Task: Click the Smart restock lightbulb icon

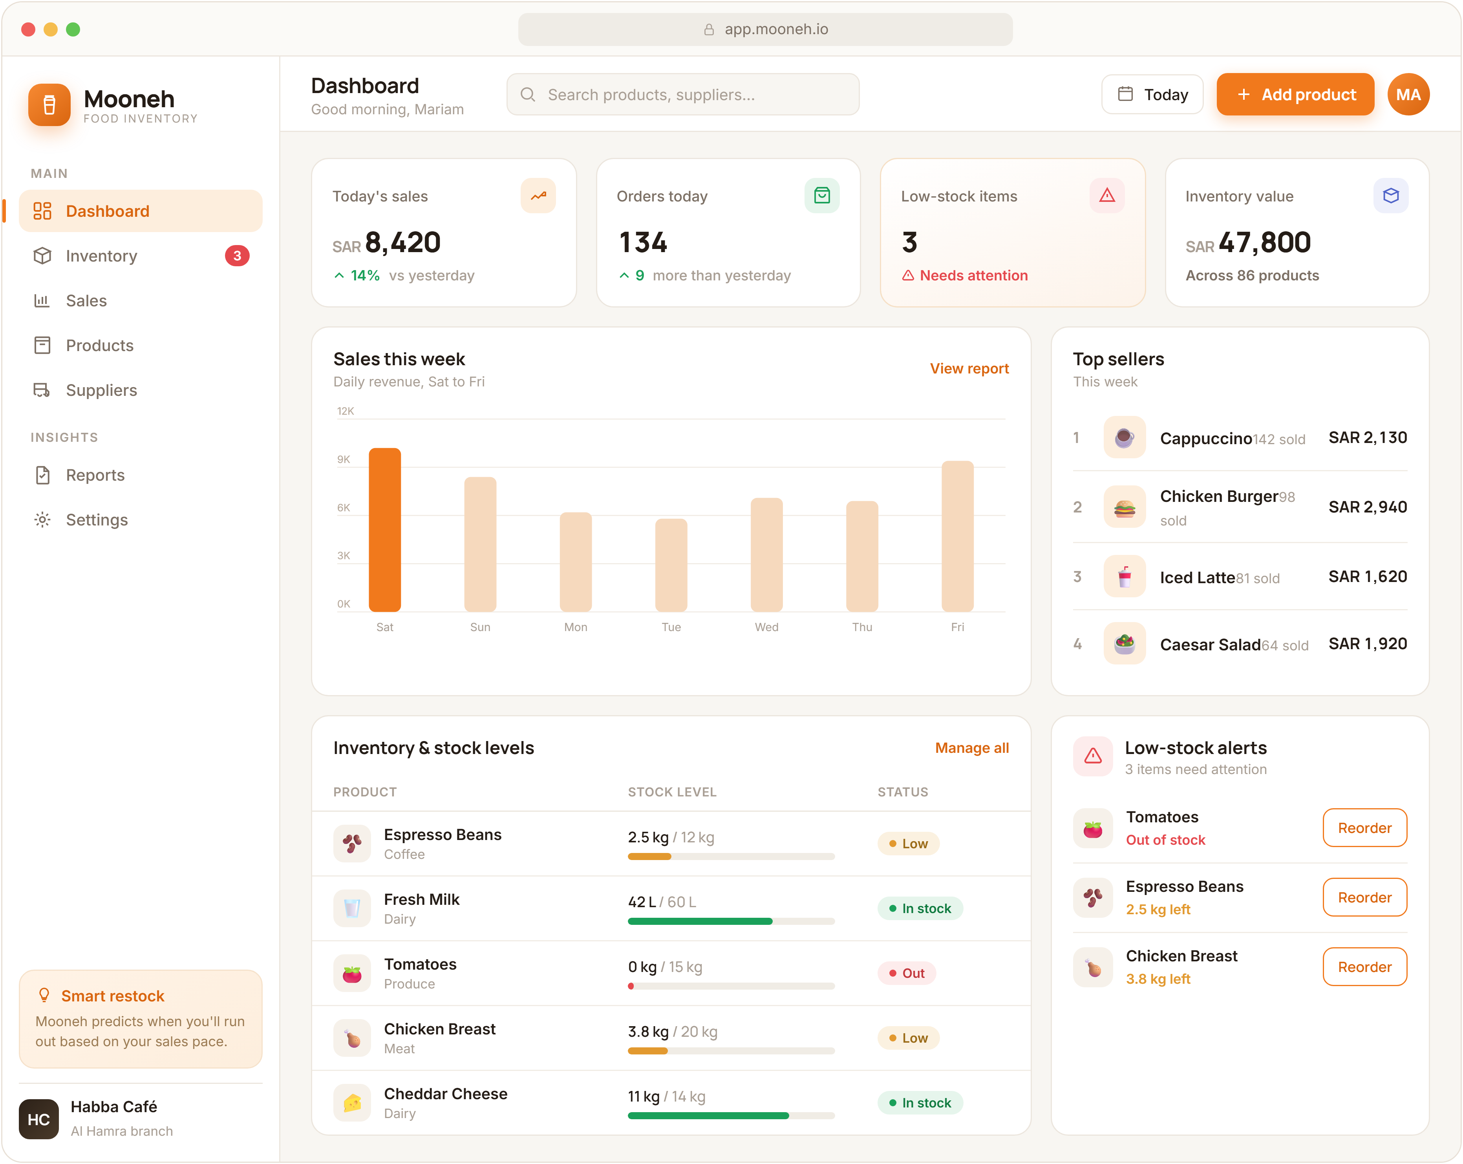Action: [44, 995]
